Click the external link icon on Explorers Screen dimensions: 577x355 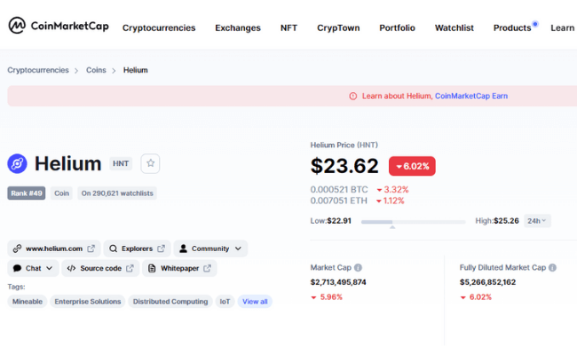[x=161, y=248]
